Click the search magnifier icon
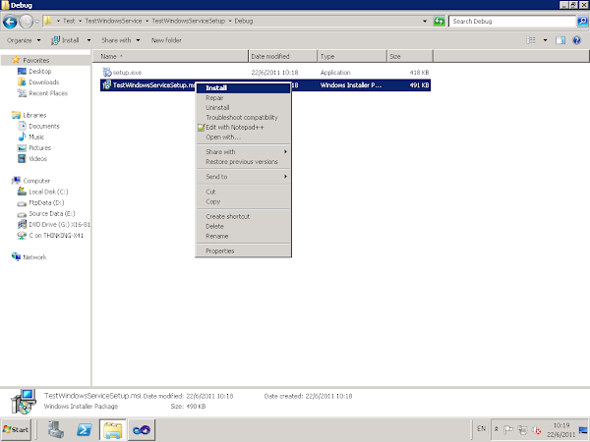 (582, 22)
